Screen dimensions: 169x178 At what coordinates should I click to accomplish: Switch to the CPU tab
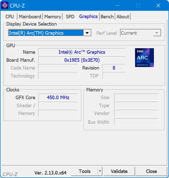(x=10, y=17)
